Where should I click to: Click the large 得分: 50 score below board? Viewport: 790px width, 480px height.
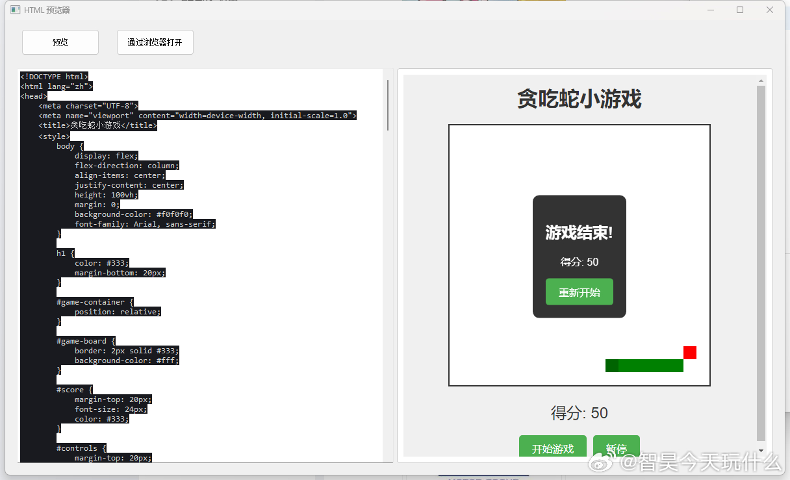(580, 413)
